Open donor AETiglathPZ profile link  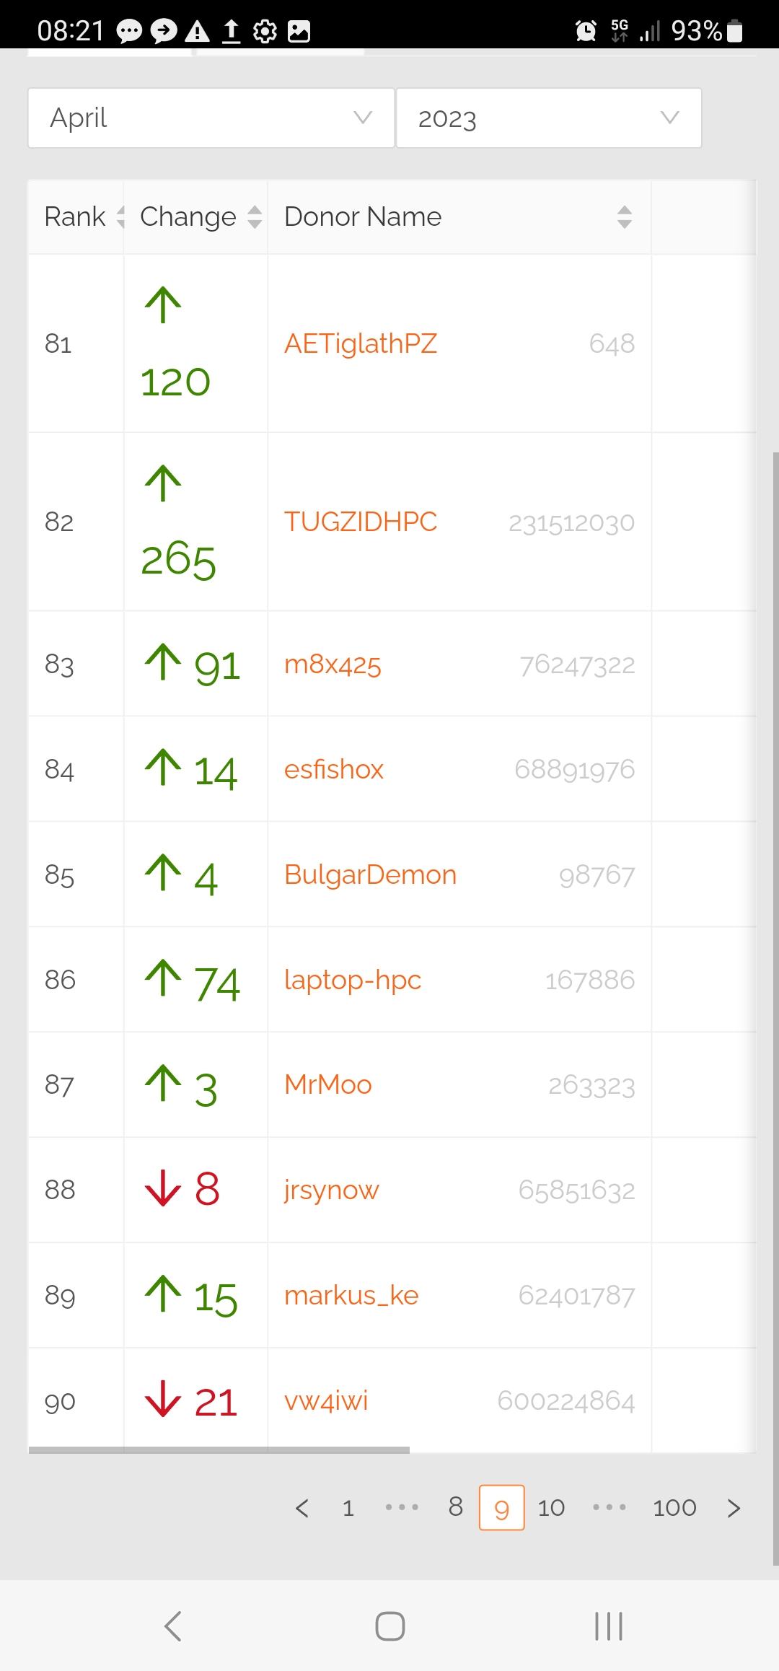tap(361, 343)
